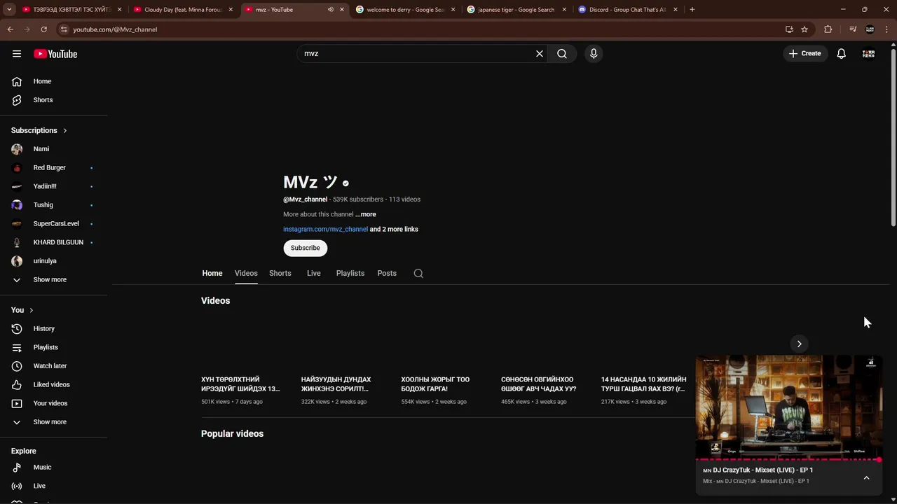
Task: Expand the Subscriptions section header
Action: click(39, 130)
